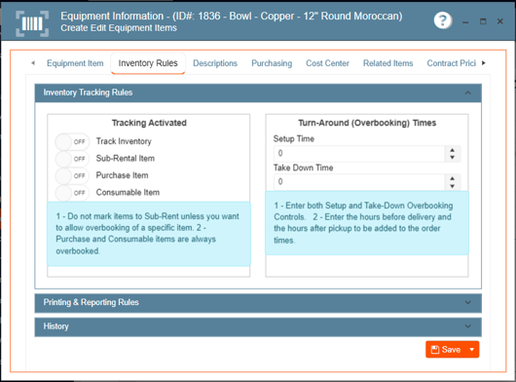Minimize the Equipment Information window
This screenshot has width=516, height=382.
(x=465, y=21)
